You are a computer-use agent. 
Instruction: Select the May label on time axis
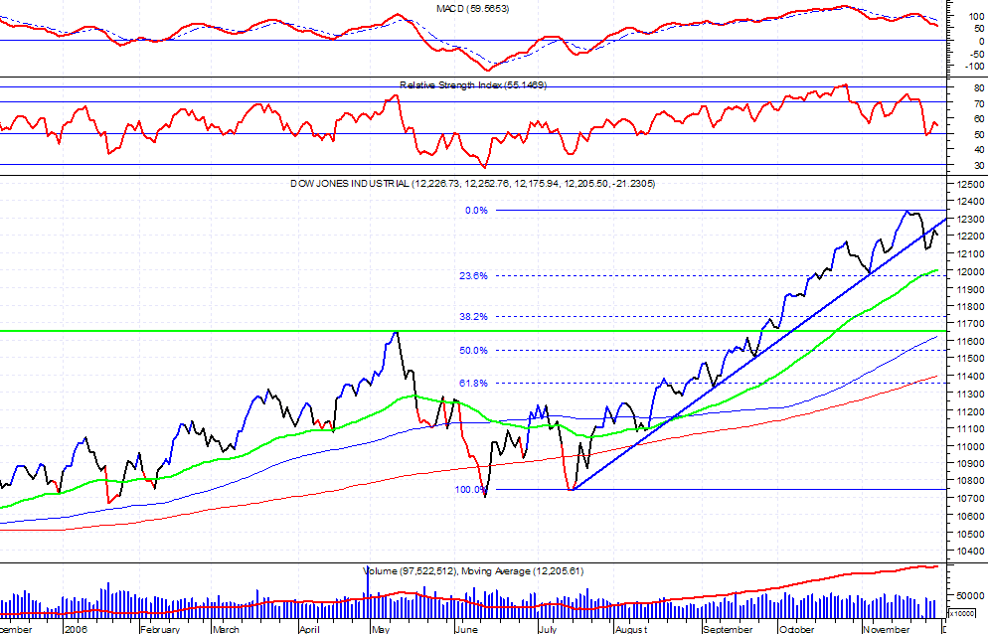coord(381,629)
